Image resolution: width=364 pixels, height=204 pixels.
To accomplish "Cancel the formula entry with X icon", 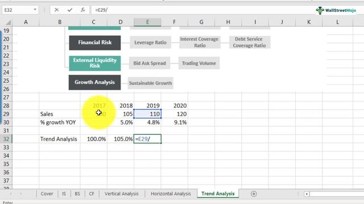I will [56, 10].
